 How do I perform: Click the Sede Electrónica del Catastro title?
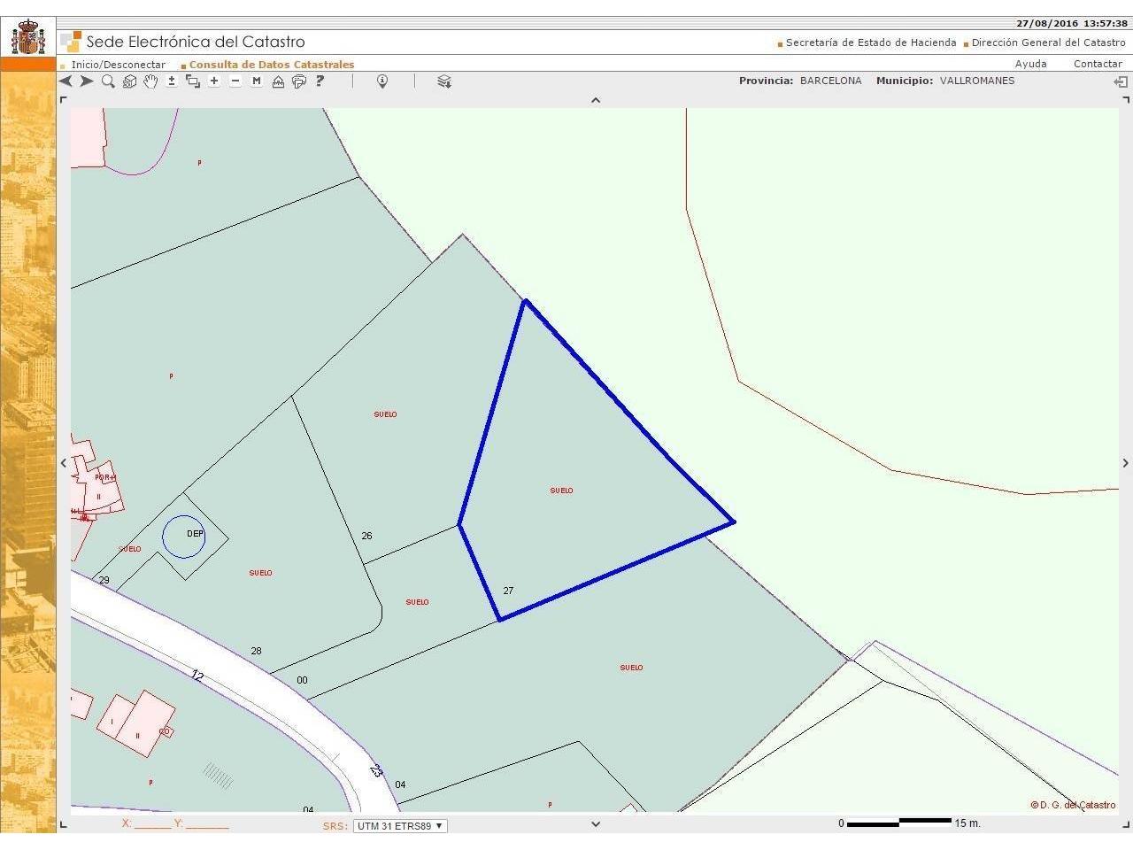(196, 42)
